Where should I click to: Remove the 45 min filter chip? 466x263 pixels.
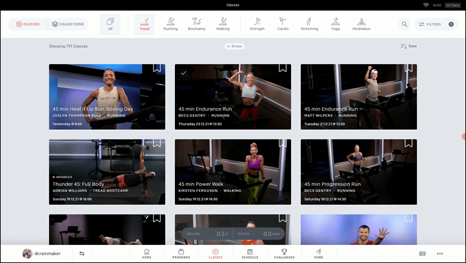coord(234,46)
